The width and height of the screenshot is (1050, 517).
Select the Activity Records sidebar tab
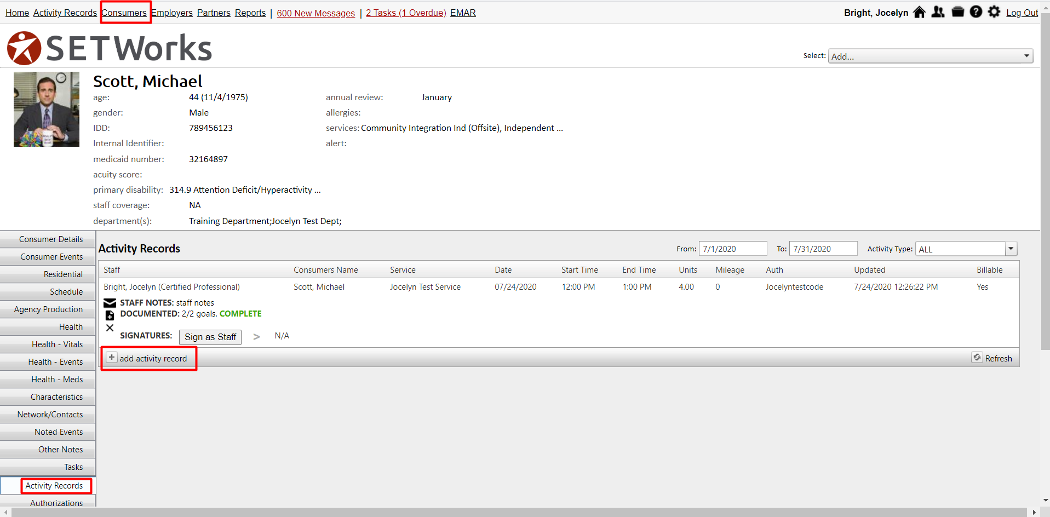(x=48, y=486)
